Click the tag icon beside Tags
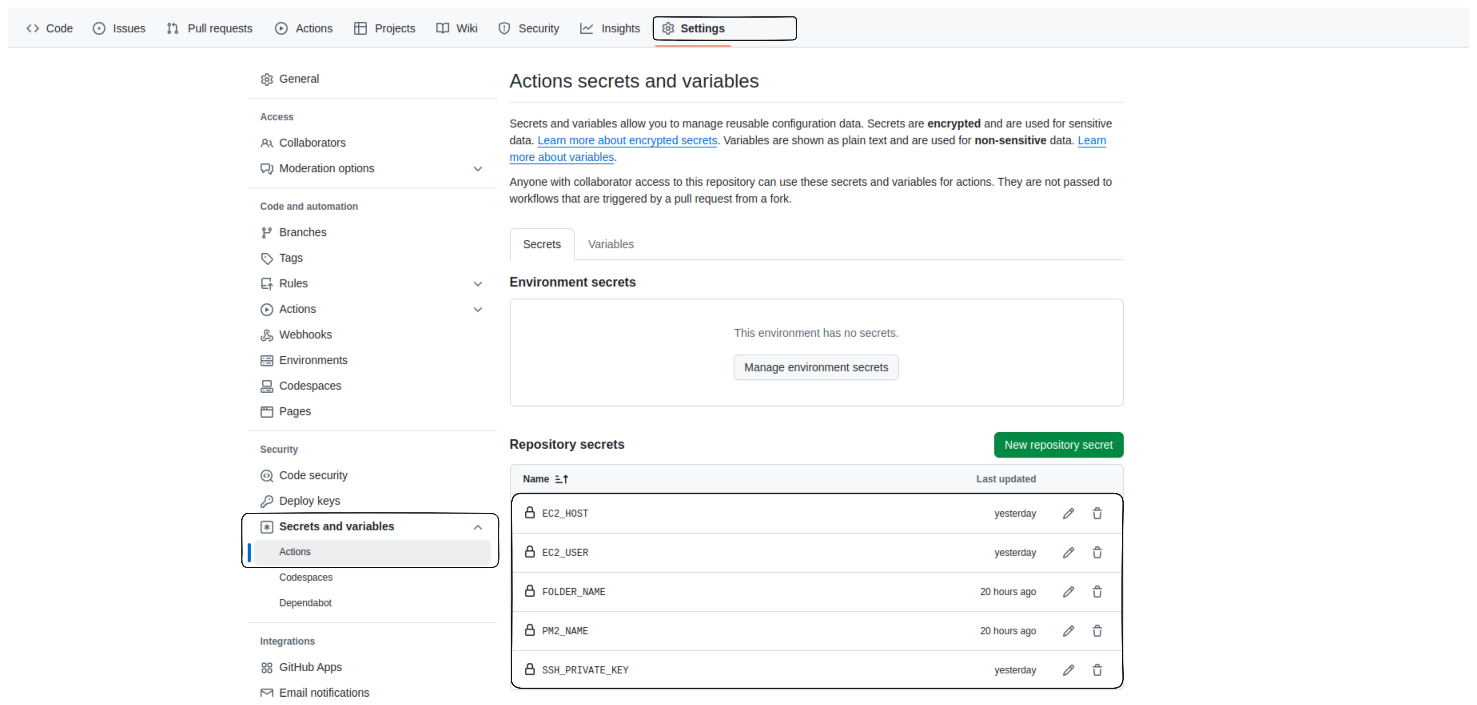 coord(267,258)
